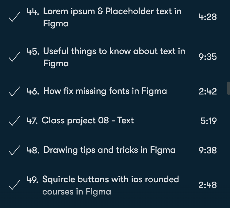This screenshot has width=230, height=208.
Task: Click the lesson list scrollbar thumb
Action: pos(228,88)
